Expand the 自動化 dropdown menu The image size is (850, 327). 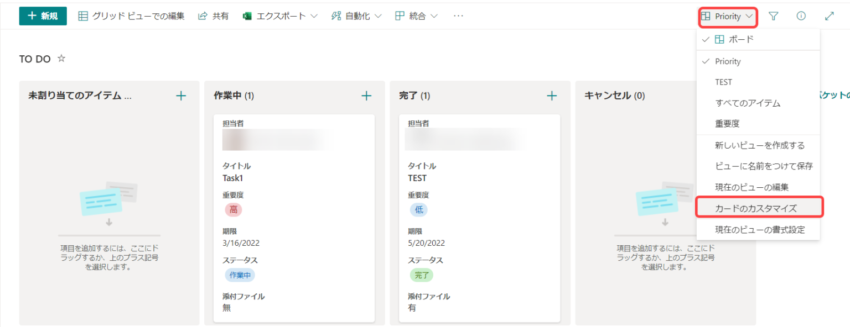click(x=356, y=17)
